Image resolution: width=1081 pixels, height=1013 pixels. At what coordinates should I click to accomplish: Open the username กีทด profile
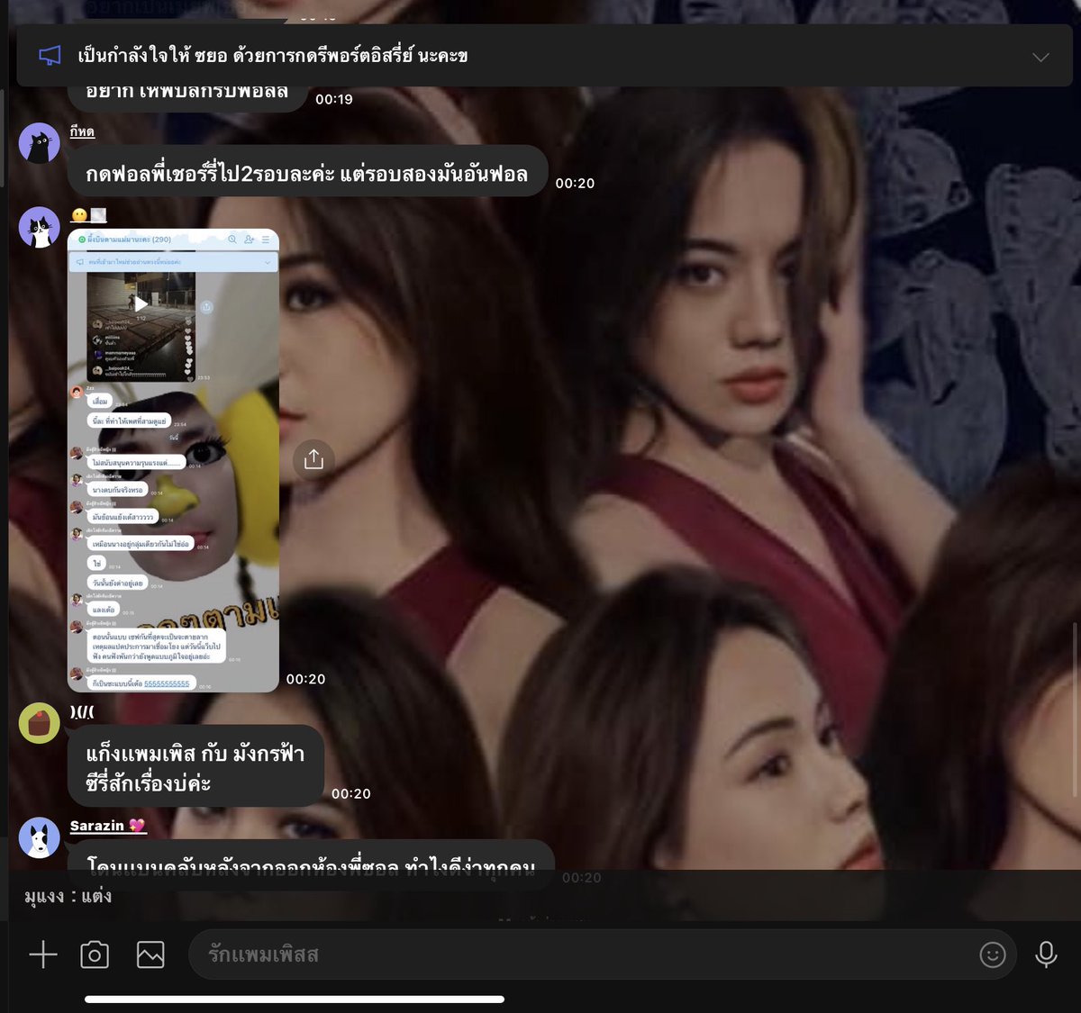(82, 131)
